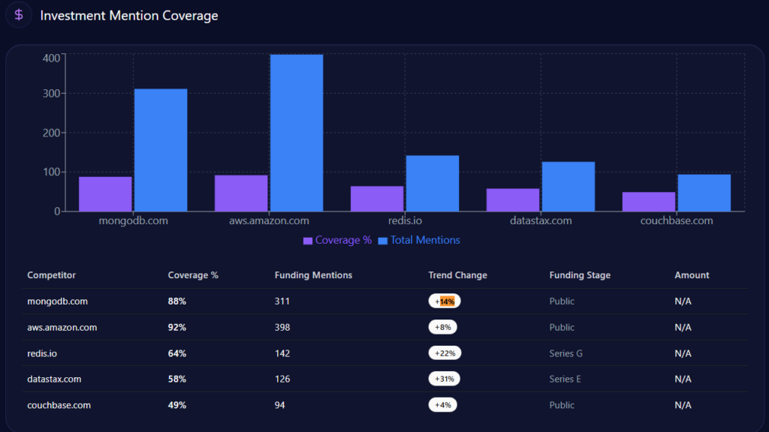Image resolution: width=769 pixels, height=432 pixels.
Task: Select the blue aws.amazon.com Total Mentions bar
Action: pyautogui.click(x=297, y=133)
